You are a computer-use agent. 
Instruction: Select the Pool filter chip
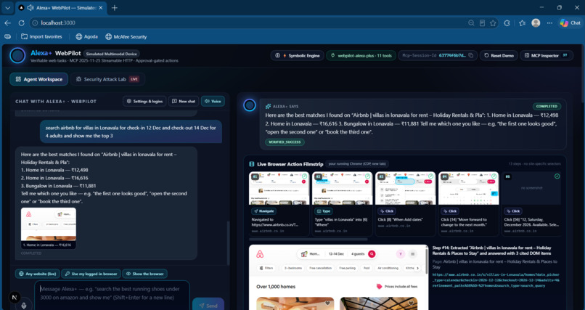tap(367, 268)
